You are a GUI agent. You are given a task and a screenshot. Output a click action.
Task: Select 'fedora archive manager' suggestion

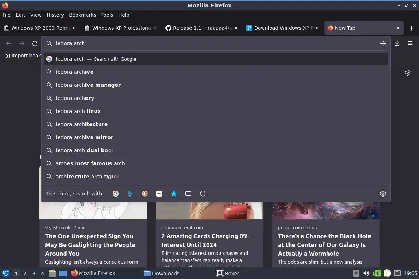216,85
